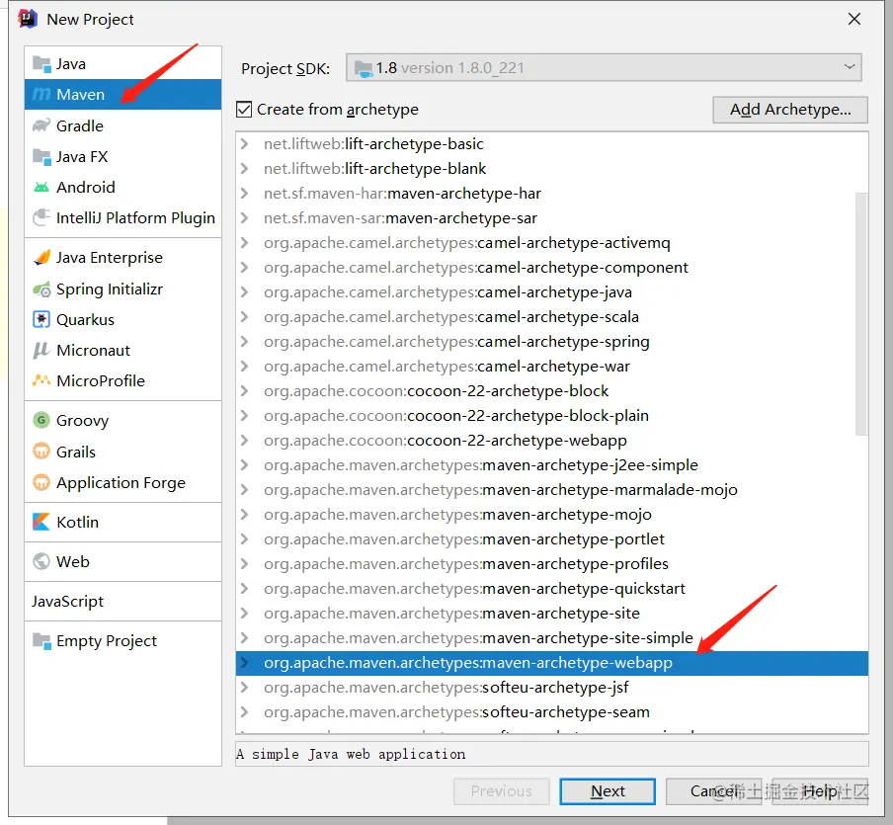Uncheck Create from archetype checkbox
The width and height of the screenshot is (893, 825).
tap(244, 110)
